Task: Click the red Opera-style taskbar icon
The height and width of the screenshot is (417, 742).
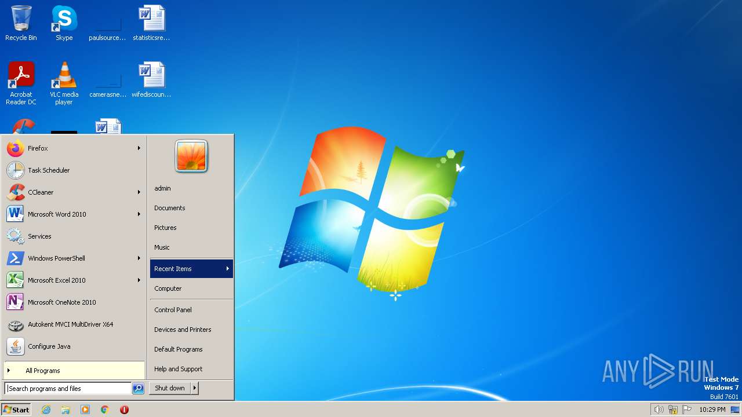Action: 124,409
